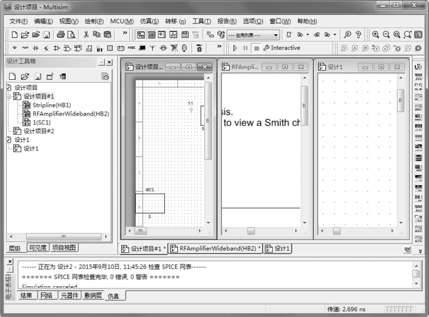Expand component toolbar overflow chevron

(219, 46)
